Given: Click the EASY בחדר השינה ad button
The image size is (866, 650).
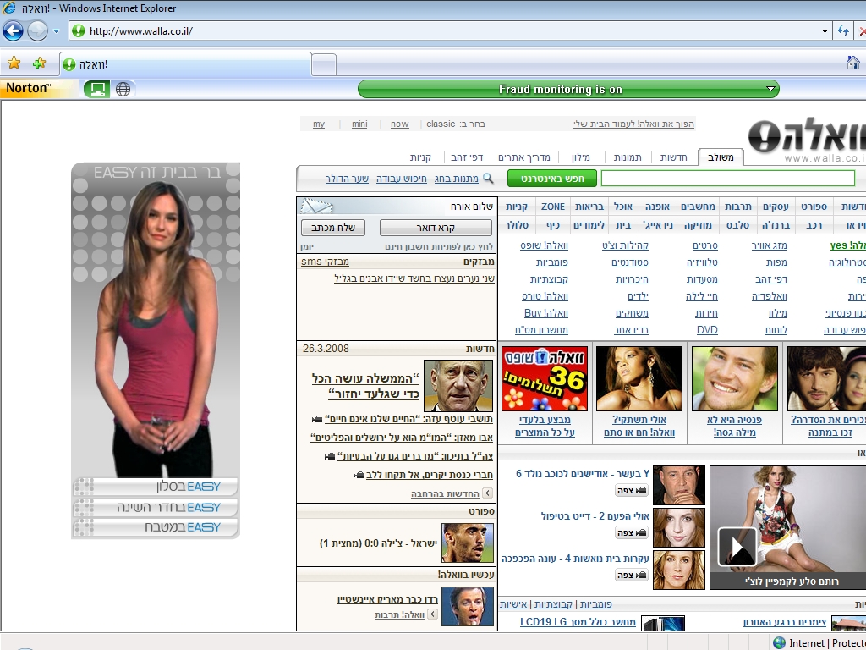Looking at the screenshot, I should click(156, 508).
